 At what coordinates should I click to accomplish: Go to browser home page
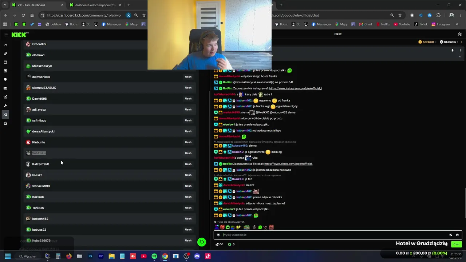(32, 15)
